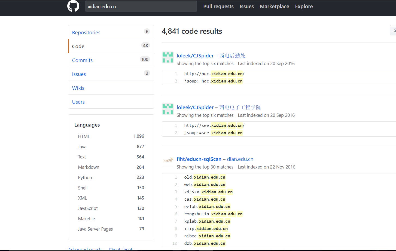Select the Repositories search category
The width and height of the screenshot is (396, 251).
tap(111, 32)
